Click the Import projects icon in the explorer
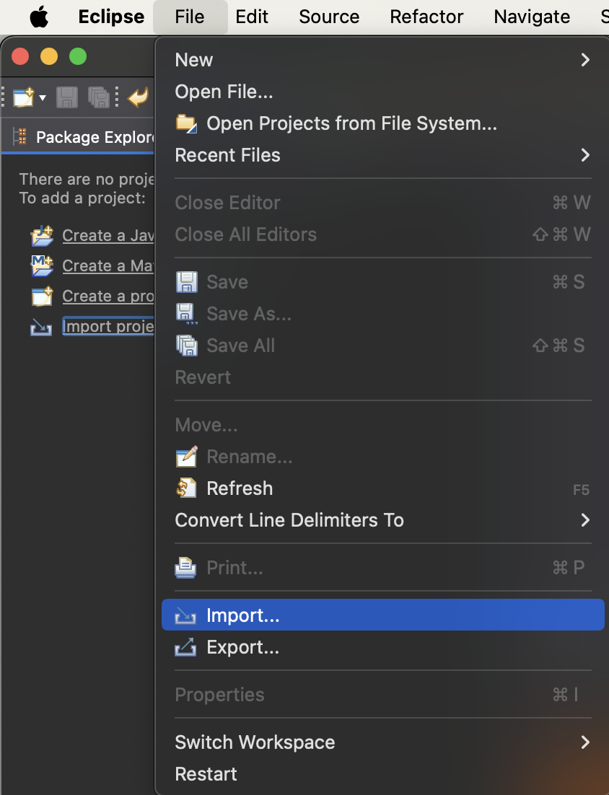 click(x=42, y=328)
